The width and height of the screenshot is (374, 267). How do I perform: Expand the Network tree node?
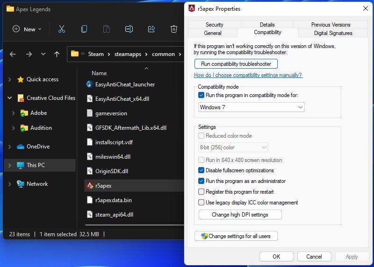coord(9,184)
